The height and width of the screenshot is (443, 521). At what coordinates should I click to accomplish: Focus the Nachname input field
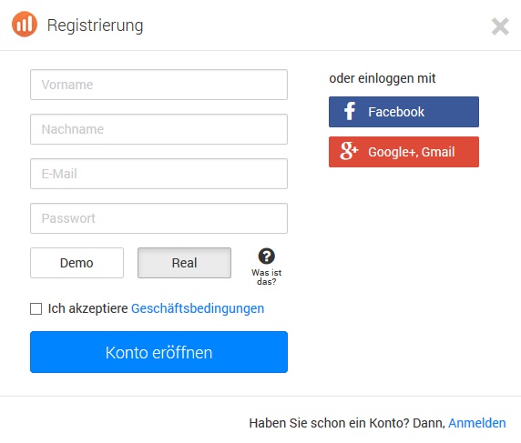pos(158,129)
